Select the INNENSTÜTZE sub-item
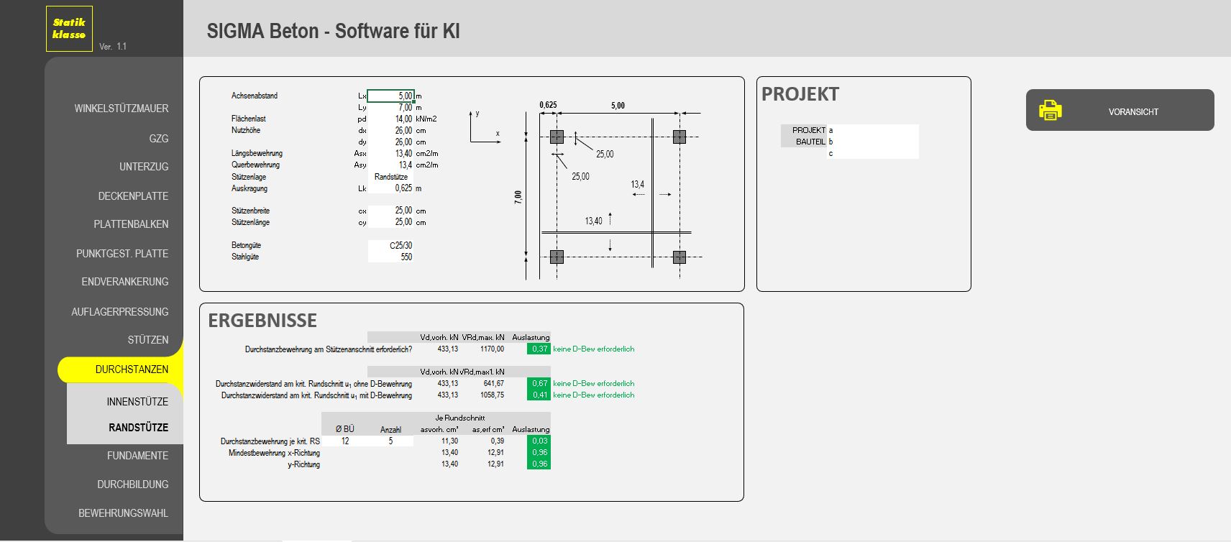 [x=137, y=402]
